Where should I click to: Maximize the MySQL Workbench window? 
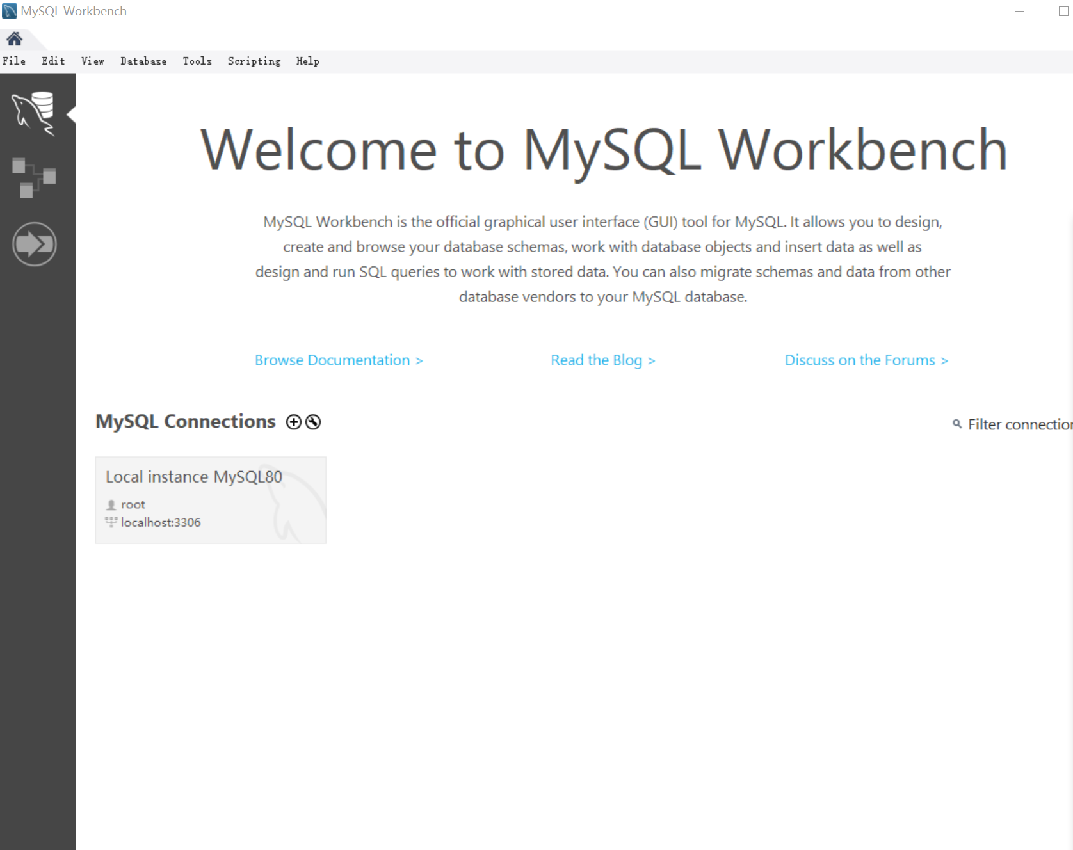coord(1063,11)
